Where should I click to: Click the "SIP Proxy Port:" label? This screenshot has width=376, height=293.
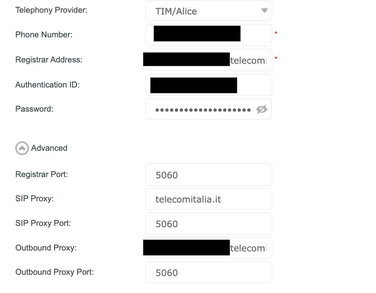(43, 223)
